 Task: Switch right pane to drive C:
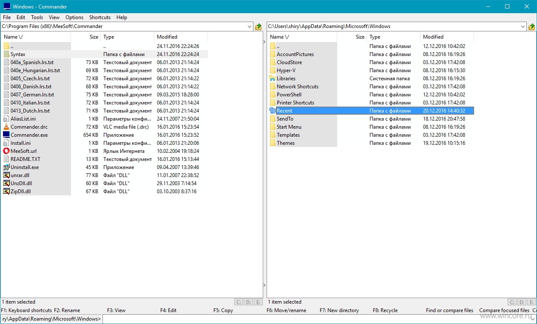pos(512,302)
